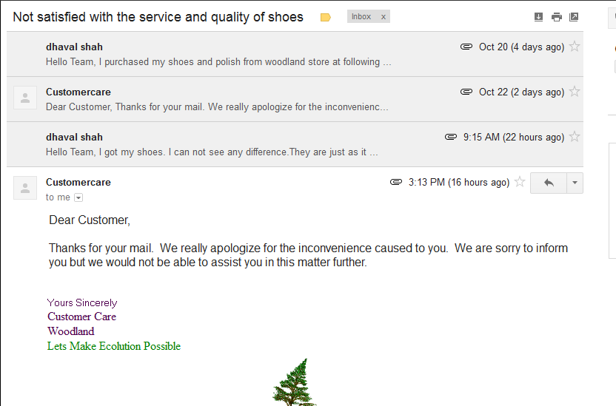
Task: Show details dropdown next to 'to me'
Action: pos(78,197)
